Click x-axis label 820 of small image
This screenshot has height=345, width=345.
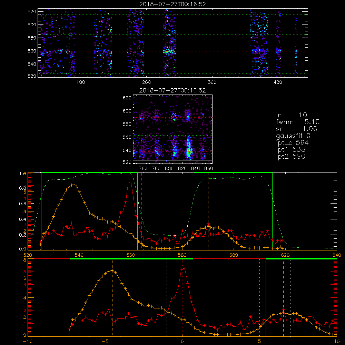[x=182, y=169]
